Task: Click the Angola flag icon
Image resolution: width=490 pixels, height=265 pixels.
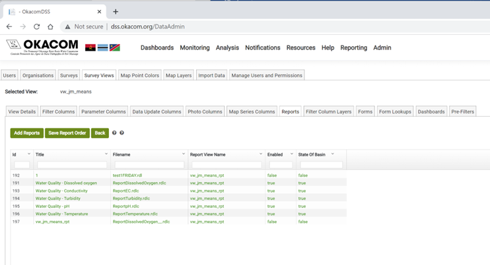Action: click(90, 47)
